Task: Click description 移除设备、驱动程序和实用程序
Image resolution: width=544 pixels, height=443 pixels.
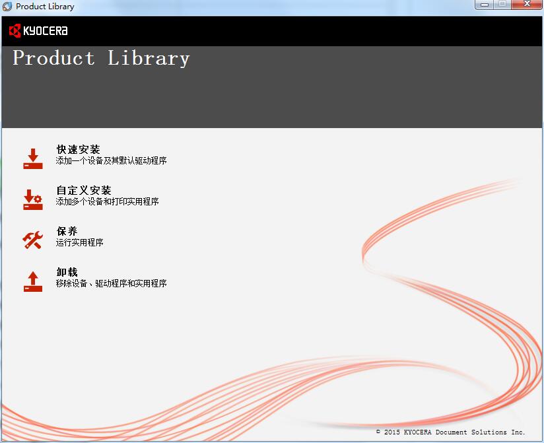Action: click(x=111, y=283)
